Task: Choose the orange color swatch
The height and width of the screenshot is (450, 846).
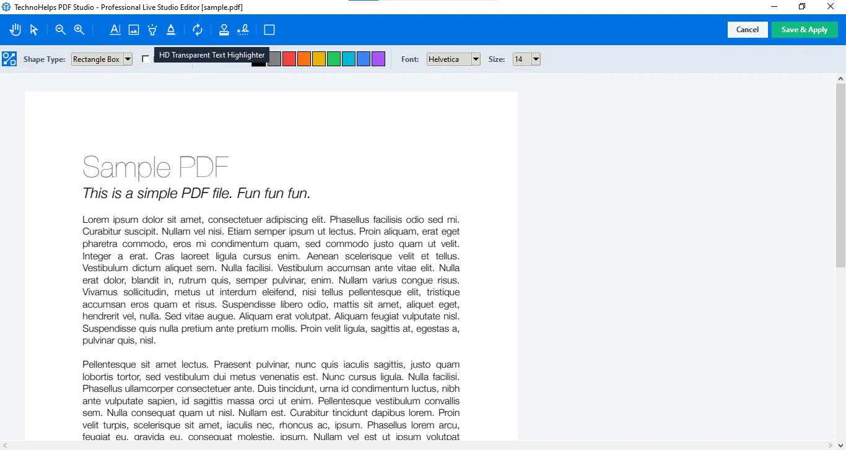Action: pyautogui.click(x=304, y=59)
